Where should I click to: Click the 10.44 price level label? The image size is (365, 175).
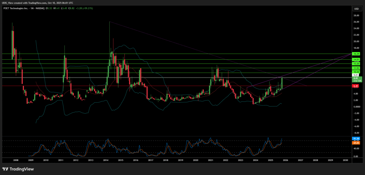(356, 72)
